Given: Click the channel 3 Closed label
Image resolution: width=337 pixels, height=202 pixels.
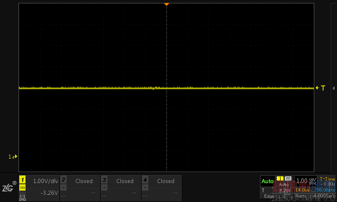Looking at the screenshot, I should tap(125, 181).
